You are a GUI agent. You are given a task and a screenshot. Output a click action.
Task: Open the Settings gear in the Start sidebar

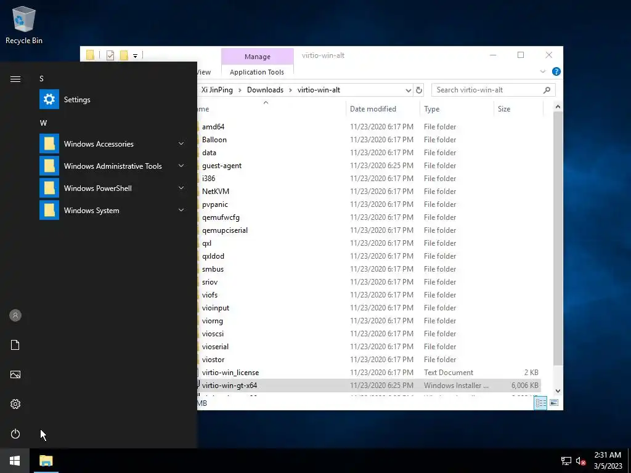(15, 404)
